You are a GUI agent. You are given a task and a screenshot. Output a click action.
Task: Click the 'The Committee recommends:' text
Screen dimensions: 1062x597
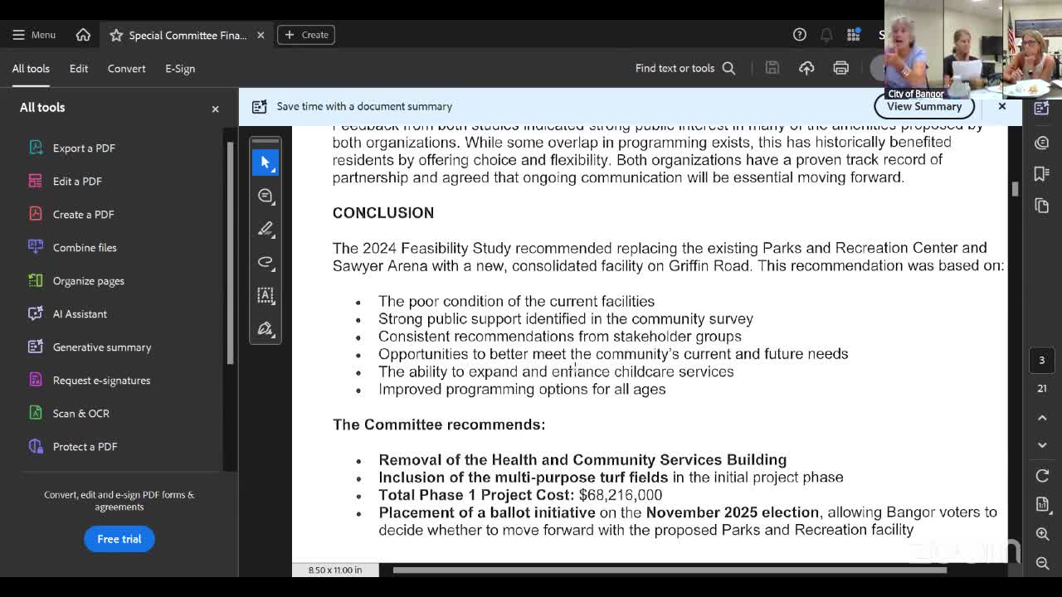click(439, 425)
